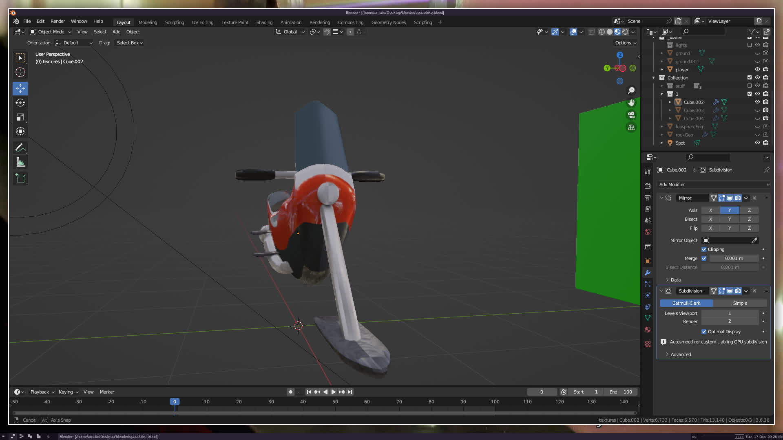Switch to orthographic grid view icon
The width and height of the screenshot is (783, 440).
(x=631, y=128)
